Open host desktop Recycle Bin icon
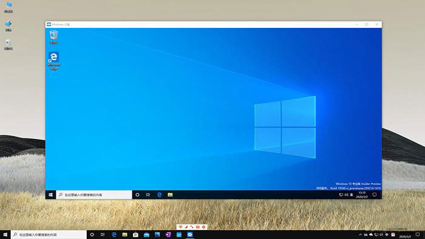 (x=8, y=45)
